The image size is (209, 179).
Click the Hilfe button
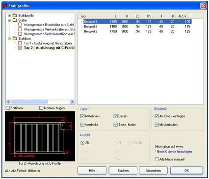point(92,171)
